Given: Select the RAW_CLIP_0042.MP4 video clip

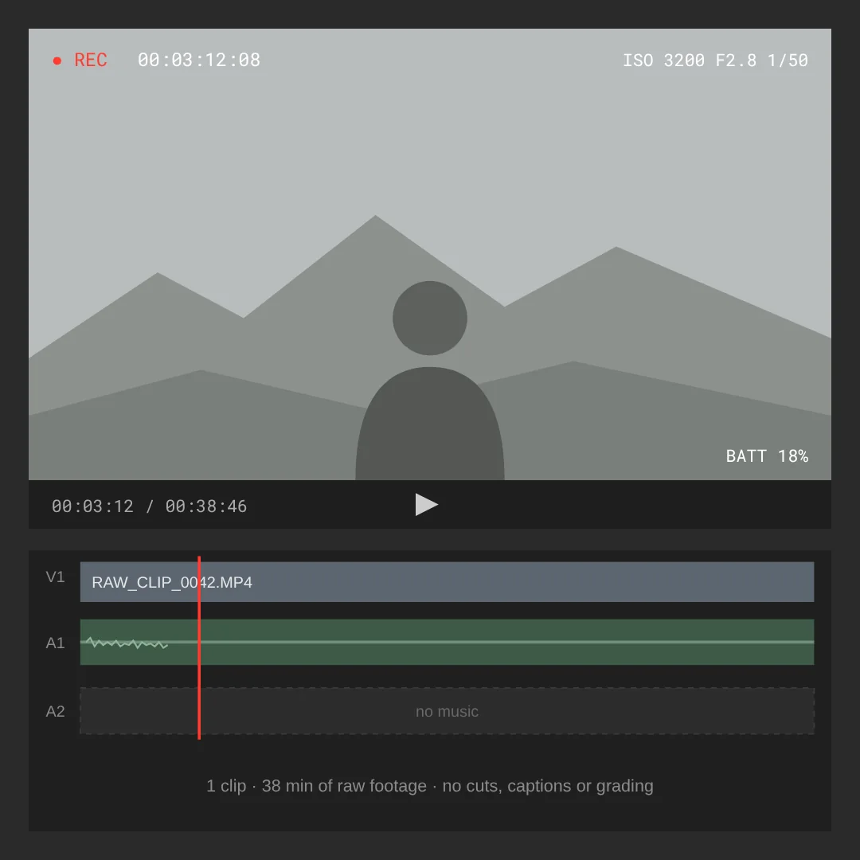Looking at the screenshot, I should (x=447, y=582).
